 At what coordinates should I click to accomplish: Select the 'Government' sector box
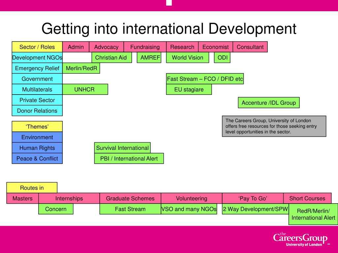(37, 79)
